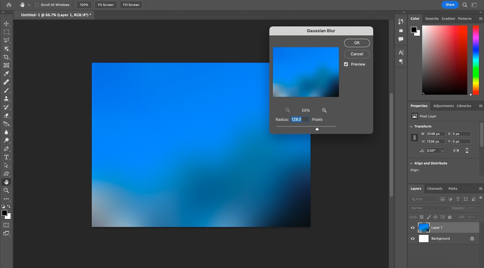Screen dimensions: 484x268
Task: Enable Scroll All Windows checkbox
Action: [37, 5]
